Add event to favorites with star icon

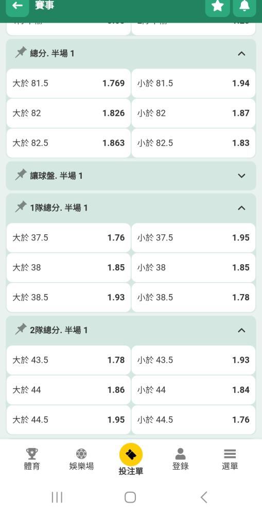[217, 6]
